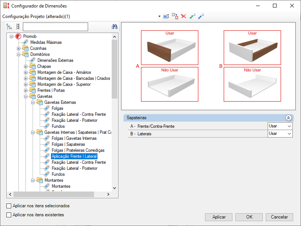Click the Cancelar button
Image resolution: width=301 pixels, height=226 pixels.
point(279,217)
